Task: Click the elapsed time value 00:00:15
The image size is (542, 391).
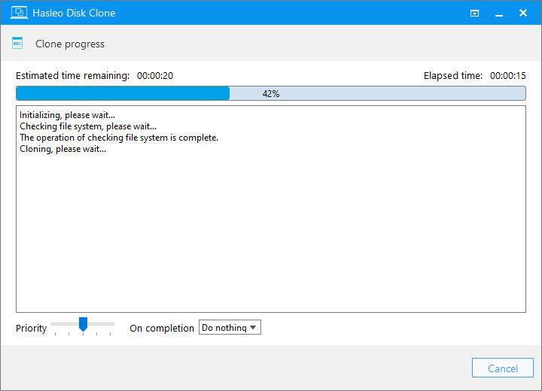Action: coord(508,76)
